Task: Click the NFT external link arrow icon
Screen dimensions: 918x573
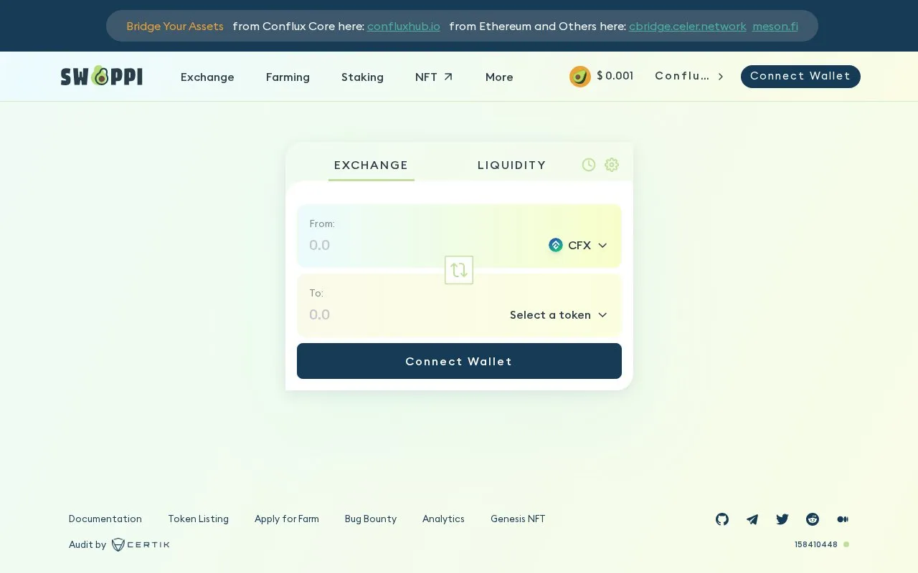Action: click(x=448, y=77)
